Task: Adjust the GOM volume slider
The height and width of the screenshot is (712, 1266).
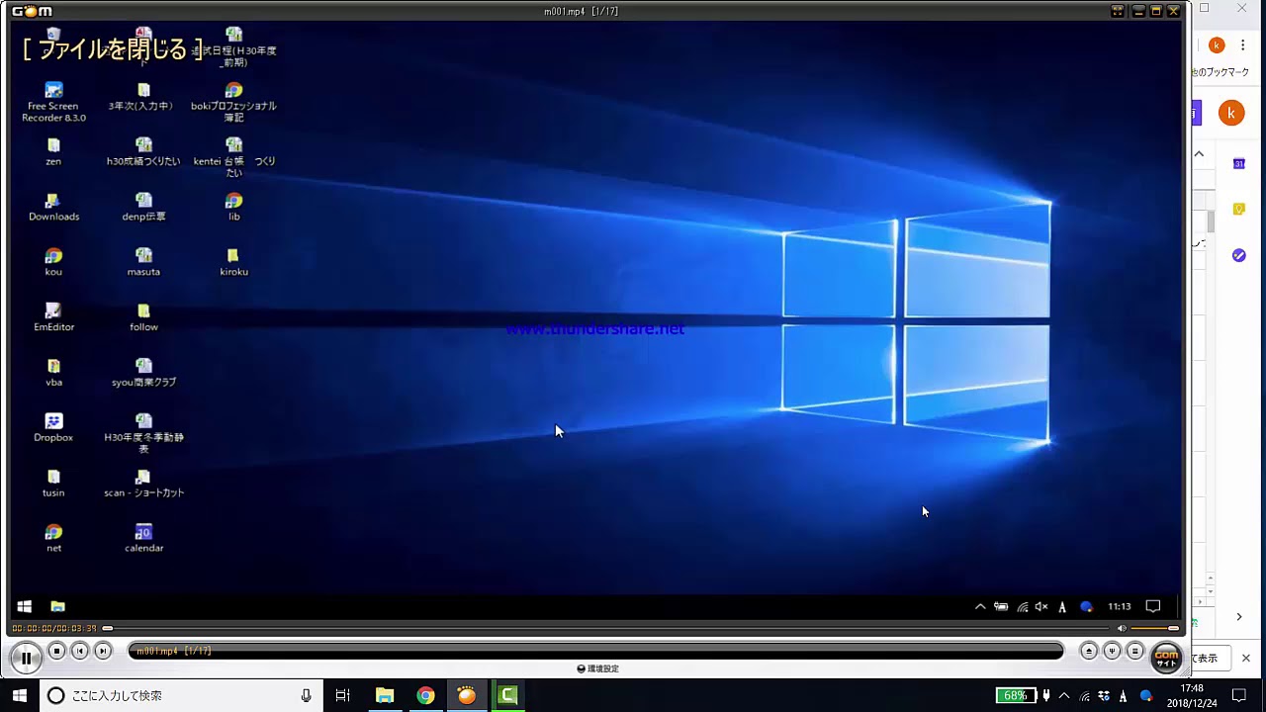Action: pos(1154,628)
